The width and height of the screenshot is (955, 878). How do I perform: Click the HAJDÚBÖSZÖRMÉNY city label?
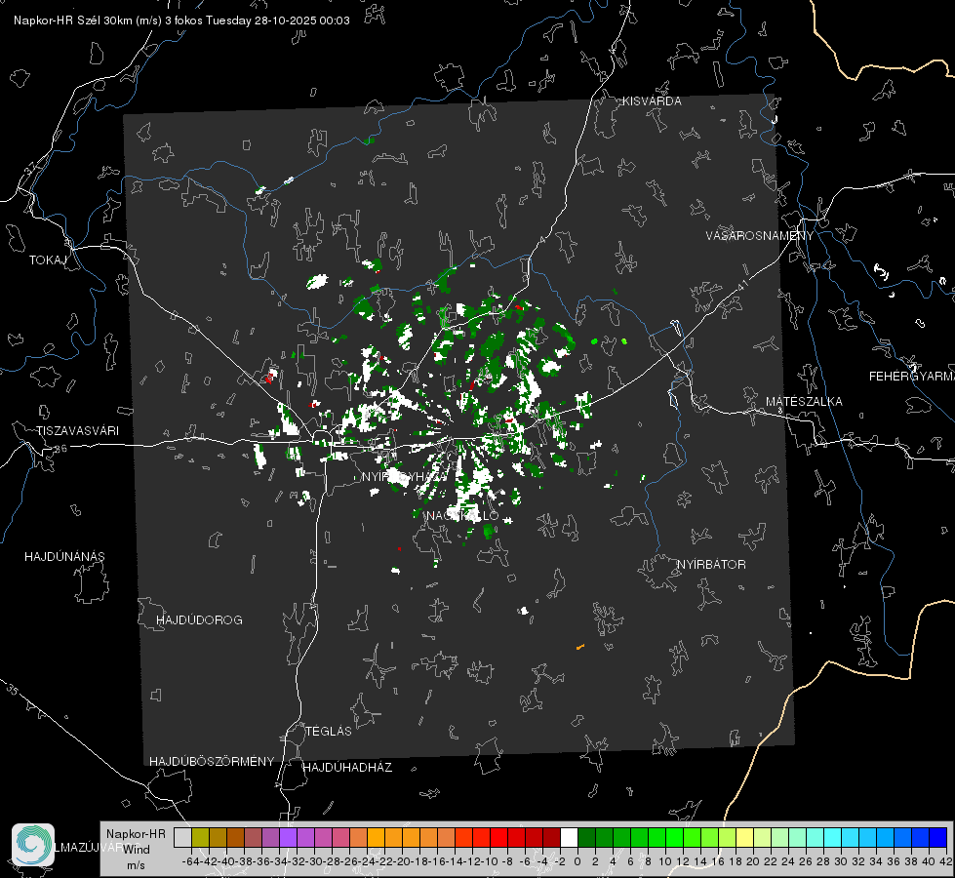pos(212,762)
